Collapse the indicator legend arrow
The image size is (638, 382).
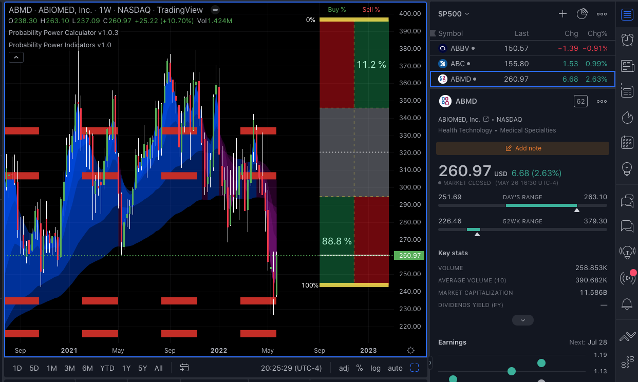click(16, 58)
